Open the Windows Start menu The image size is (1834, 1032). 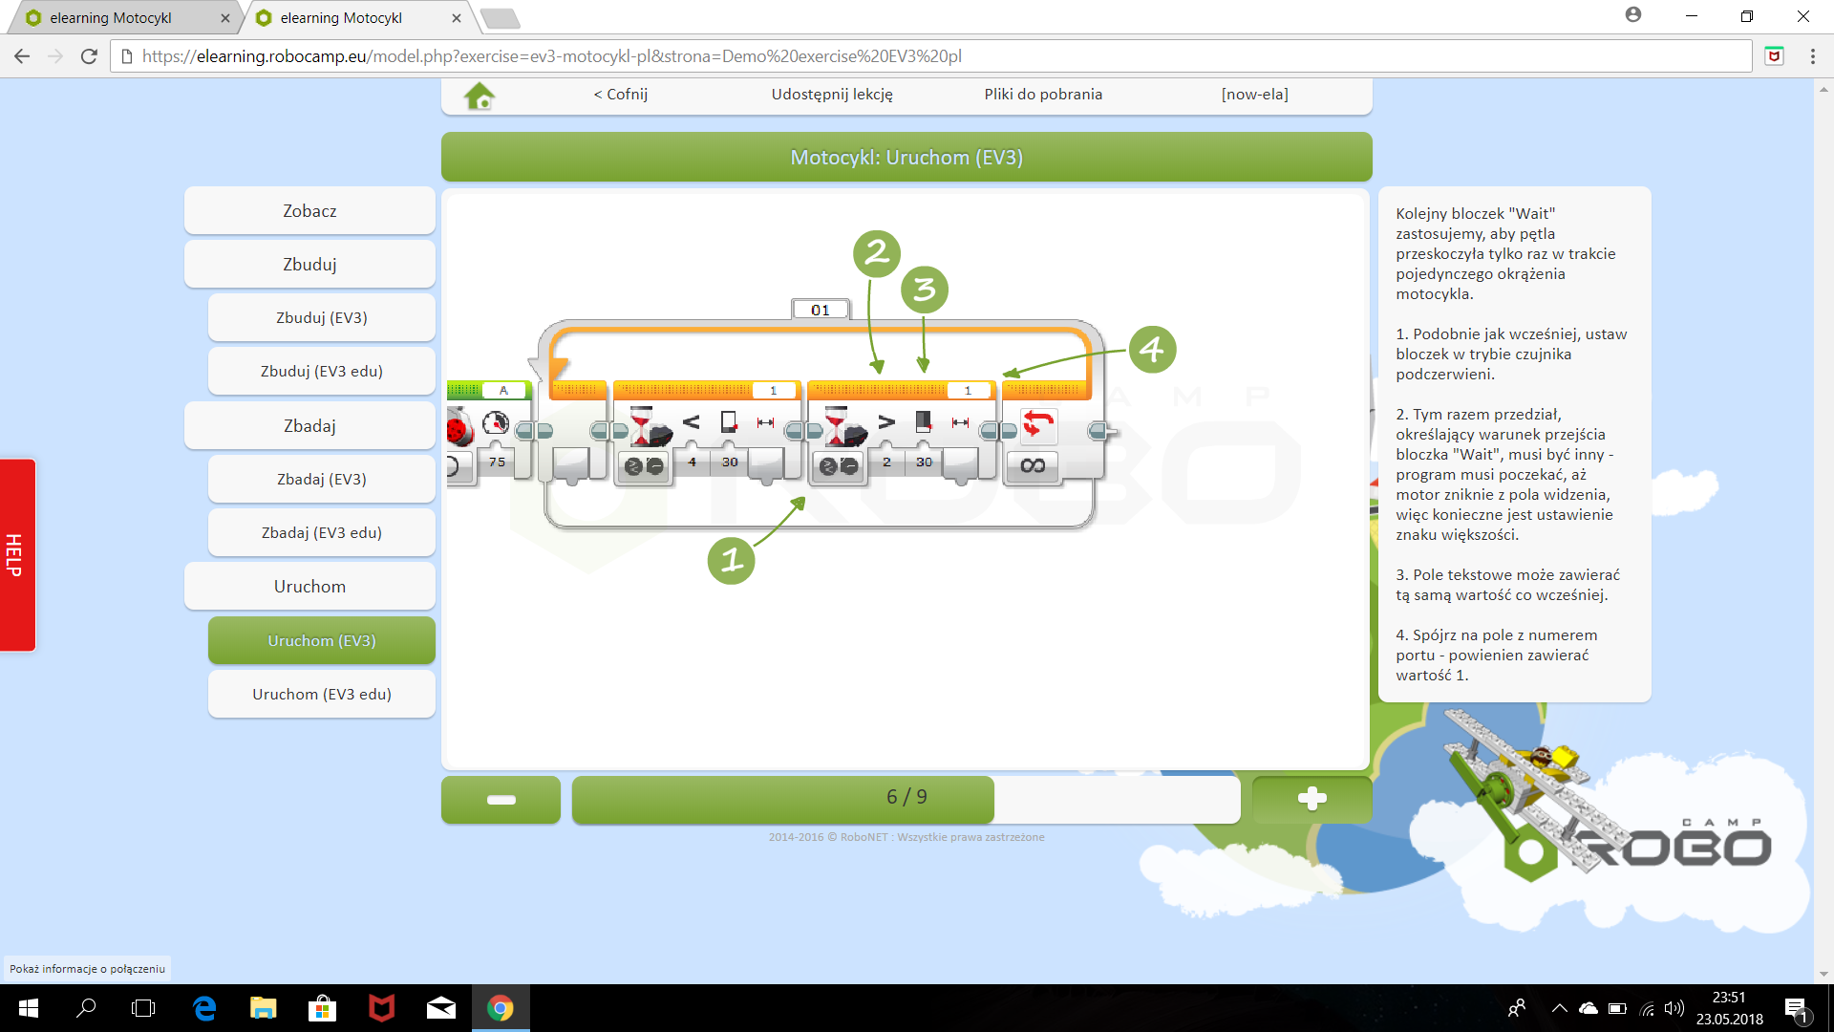coord(28,1009)
